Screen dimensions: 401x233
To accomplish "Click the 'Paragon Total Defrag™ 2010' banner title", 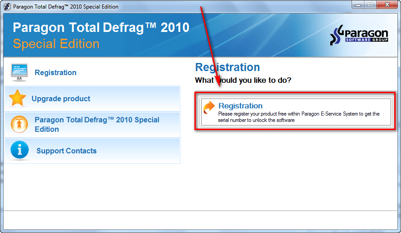I will point(101,27).
